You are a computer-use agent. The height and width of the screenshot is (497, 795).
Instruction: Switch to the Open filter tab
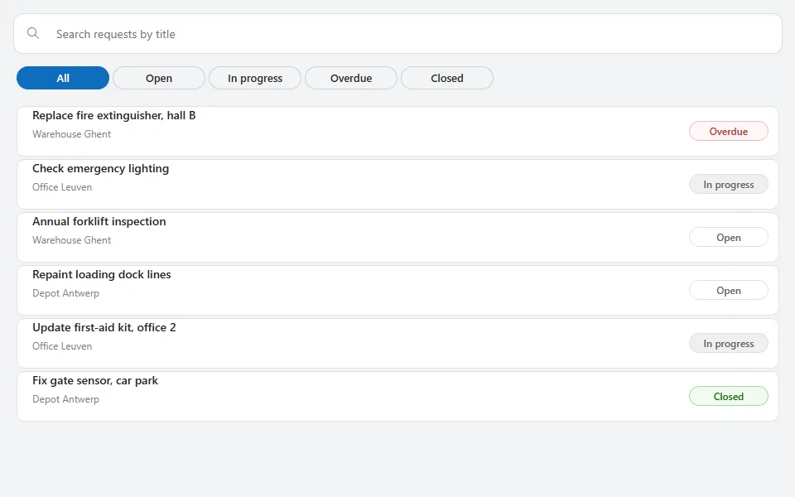(159, 78)
